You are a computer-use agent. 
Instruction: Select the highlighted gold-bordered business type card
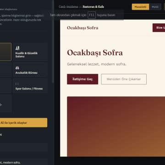[x=5, y=52]
